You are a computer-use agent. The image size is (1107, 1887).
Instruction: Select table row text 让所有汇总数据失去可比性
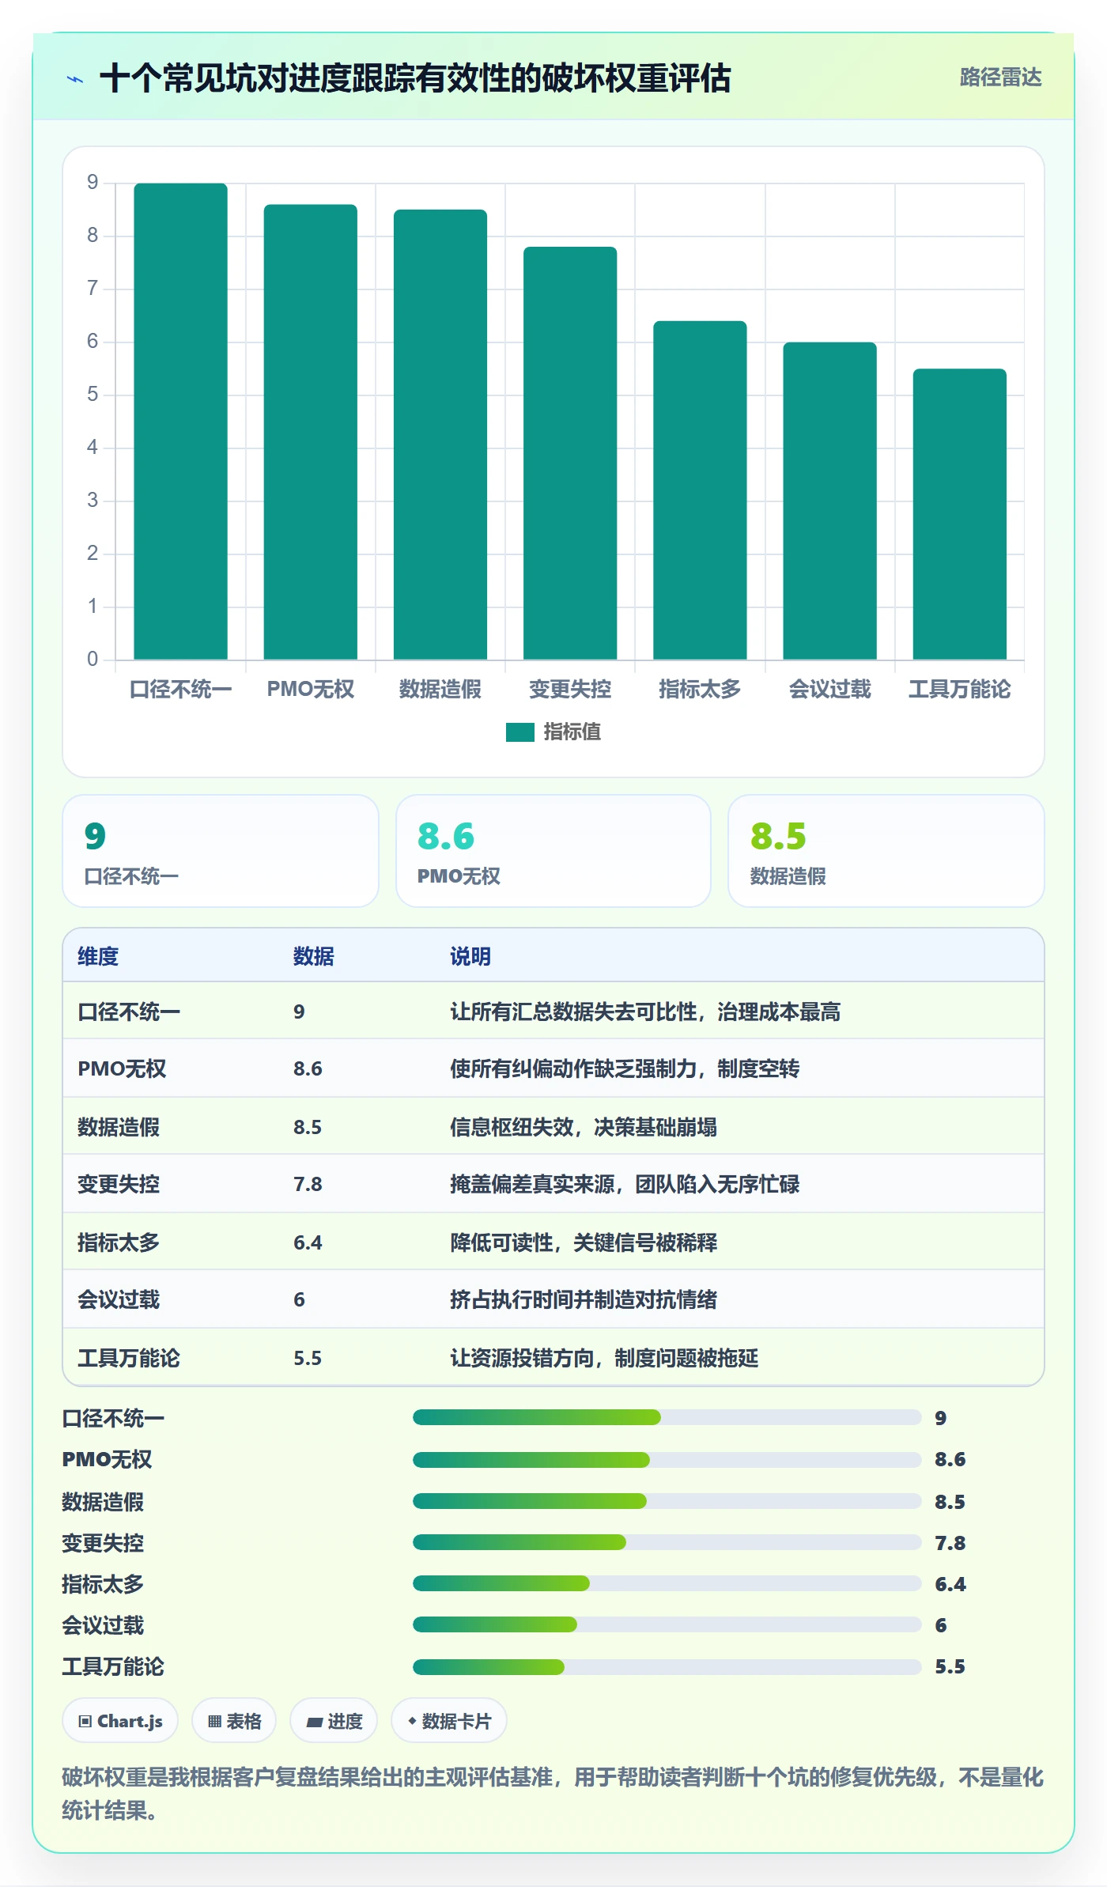tap(573, 1012)
